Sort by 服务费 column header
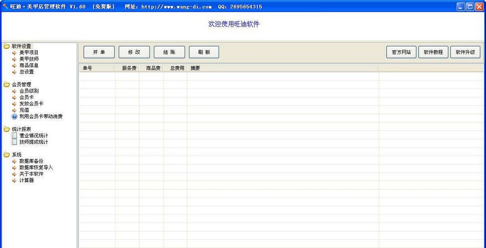The width and height of the screenshot is (486, 248). pos(127,68)
